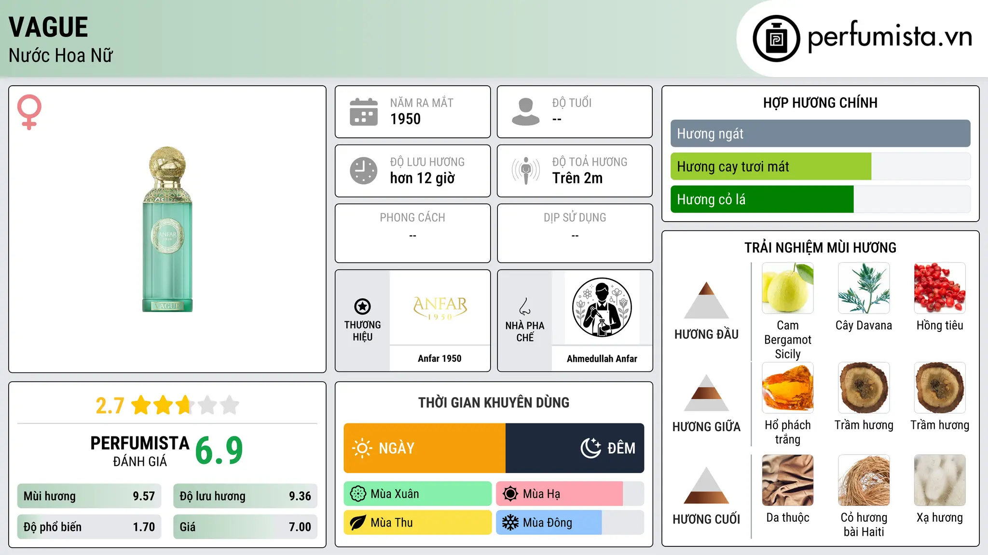Select the Hổ phách trắng note image
Screen dimensions: 988x555
pos(788,388)
